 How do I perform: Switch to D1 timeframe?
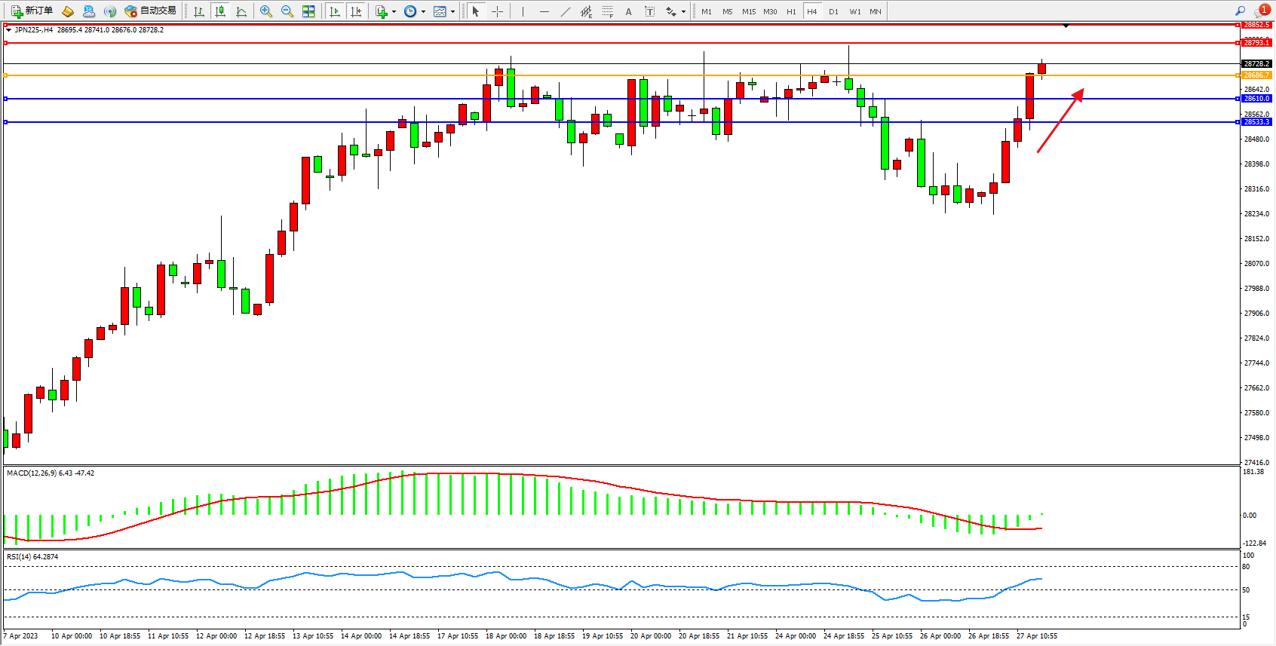(833, 11)
